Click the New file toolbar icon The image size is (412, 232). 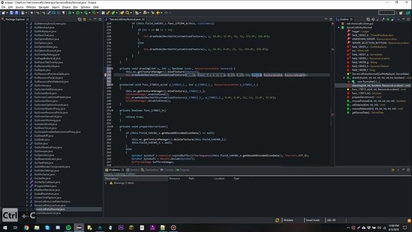4,13
